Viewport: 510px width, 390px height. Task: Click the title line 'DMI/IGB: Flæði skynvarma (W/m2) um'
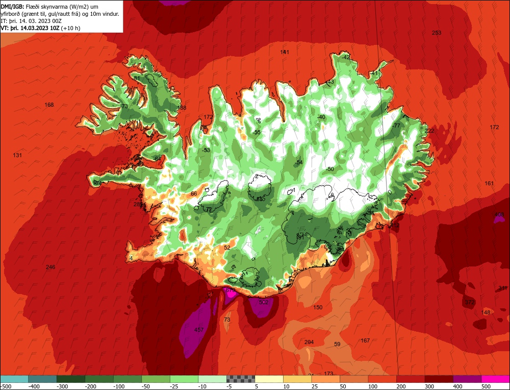tap(49, 7)
